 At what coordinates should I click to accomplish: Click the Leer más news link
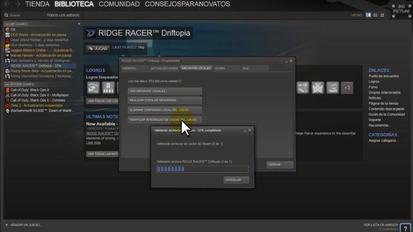93,142
